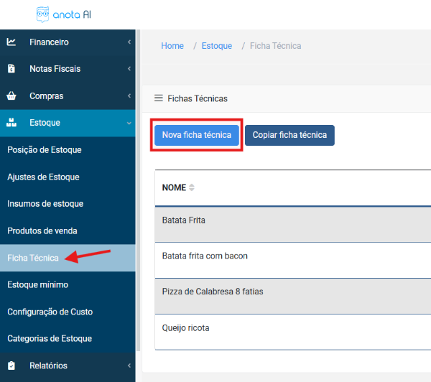The width and height of the screenshot is (431, 382).
Task: Click the Anota AI logo
Action: coord(63,14)
